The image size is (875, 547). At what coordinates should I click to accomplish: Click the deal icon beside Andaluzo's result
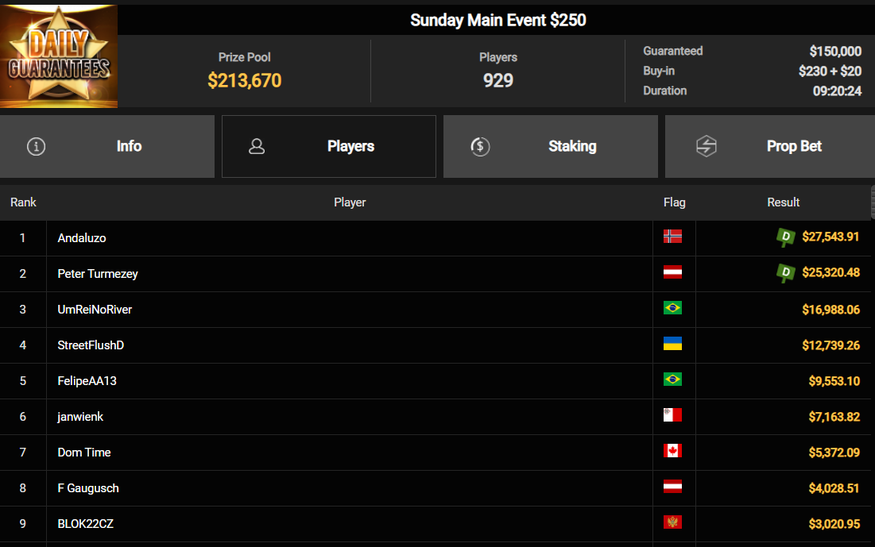[x=785, y=237]
